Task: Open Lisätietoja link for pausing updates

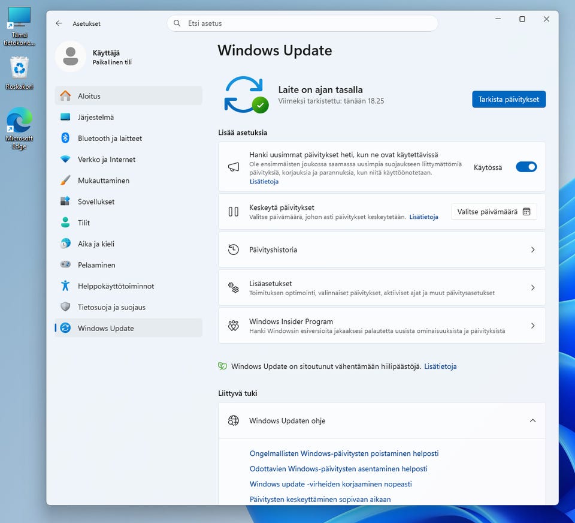Action: pos(423,217)
